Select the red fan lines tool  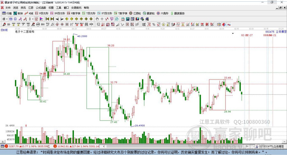coord(103,25)
